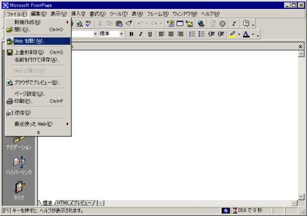Click the Paste clipboard icon
The height and width of the screenshot is (216, 307).
[x=119, y=24]
